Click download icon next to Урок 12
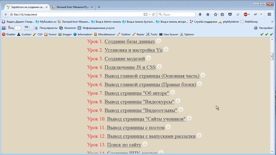The image size is (276, 155). pyautogui.click(x=199, y=135)
